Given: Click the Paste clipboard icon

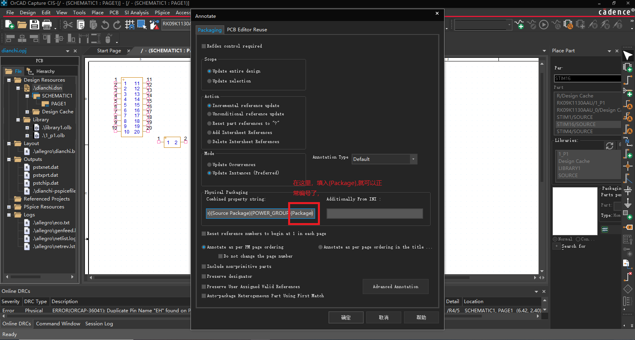Looking at the screenshot, I should (93, 25).
